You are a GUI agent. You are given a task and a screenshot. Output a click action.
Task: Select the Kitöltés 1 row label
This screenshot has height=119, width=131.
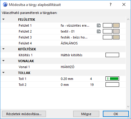[25, 55]
